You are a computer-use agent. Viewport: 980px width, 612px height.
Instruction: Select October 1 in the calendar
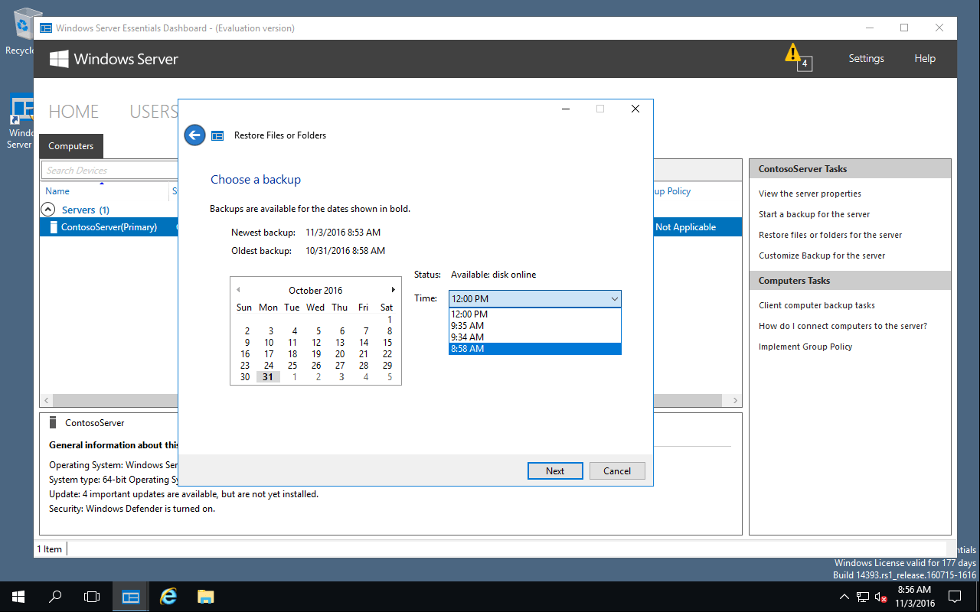pyautogui.click(x=389, y=320)
